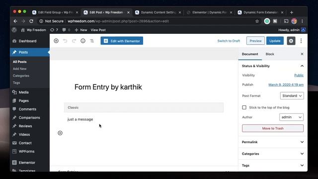Image resolution: width=318 pixels, height=179 pixels.
Task: Expand the Permalink panel
Action: click(273, 142)
